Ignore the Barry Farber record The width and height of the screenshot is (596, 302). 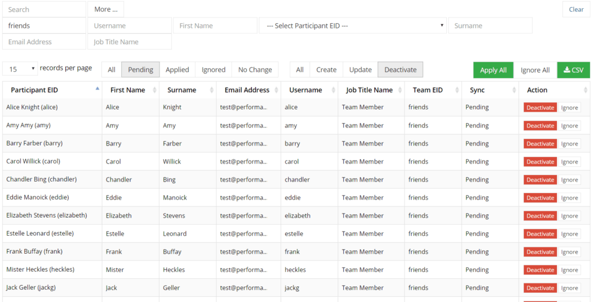[569, 144]
